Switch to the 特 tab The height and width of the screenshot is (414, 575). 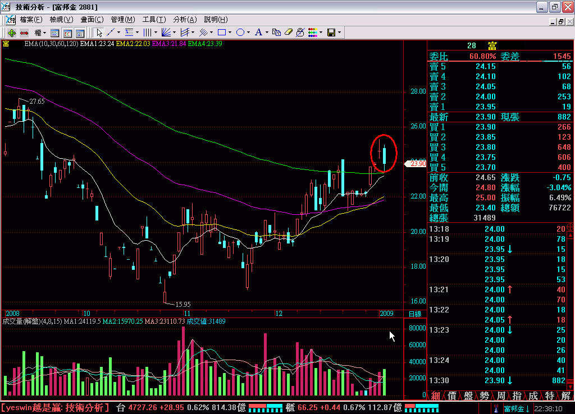pos(549,395)
